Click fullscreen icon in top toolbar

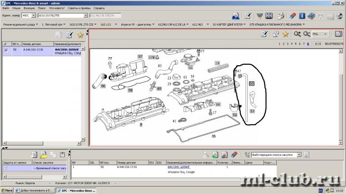(x=269, y=16)
